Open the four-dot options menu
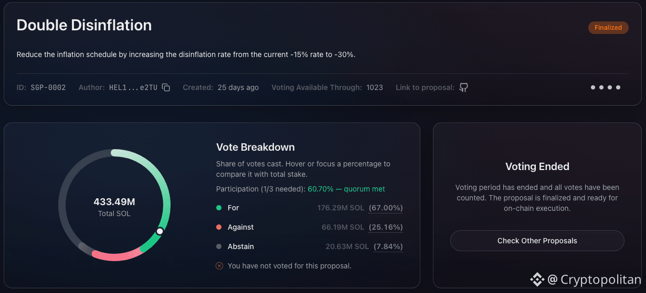This screenshot has height=293, width=646. 606,87
